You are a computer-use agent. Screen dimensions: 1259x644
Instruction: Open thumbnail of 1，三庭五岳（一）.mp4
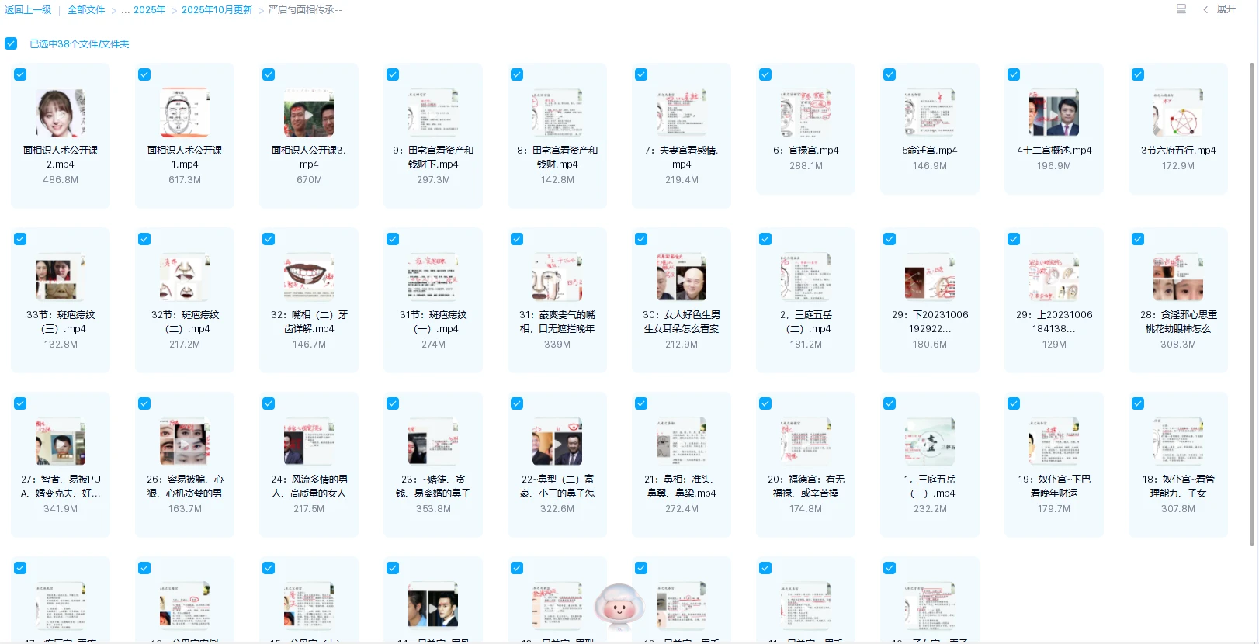click(930, 442)
